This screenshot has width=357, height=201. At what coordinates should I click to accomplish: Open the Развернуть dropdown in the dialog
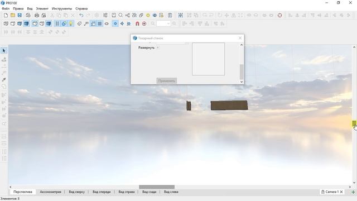[157, 47]
